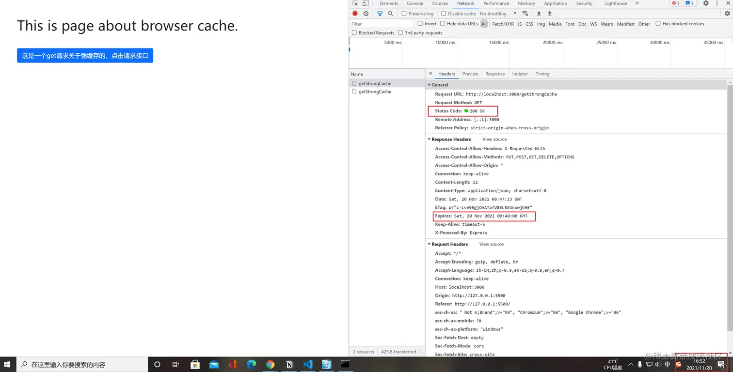The image size is (733, 372).
Task: Stop recording the network log
Action: click(x=355, y=14)
